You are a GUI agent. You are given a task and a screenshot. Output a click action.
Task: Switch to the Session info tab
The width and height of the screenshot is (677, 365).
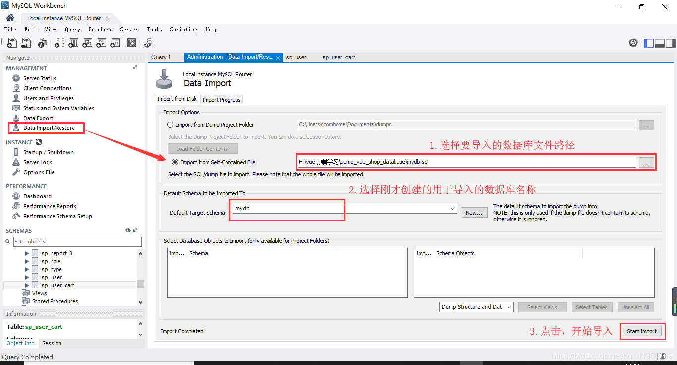tap(52, 343)
